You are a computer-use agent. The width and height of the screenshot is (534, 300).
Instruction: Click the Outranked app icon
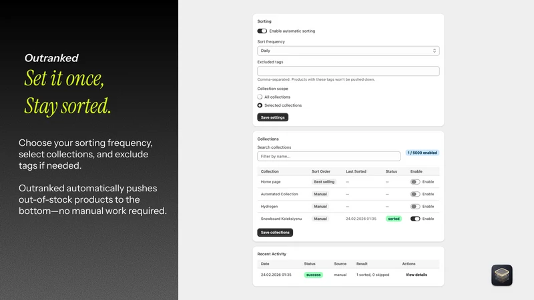click(502, 275)
